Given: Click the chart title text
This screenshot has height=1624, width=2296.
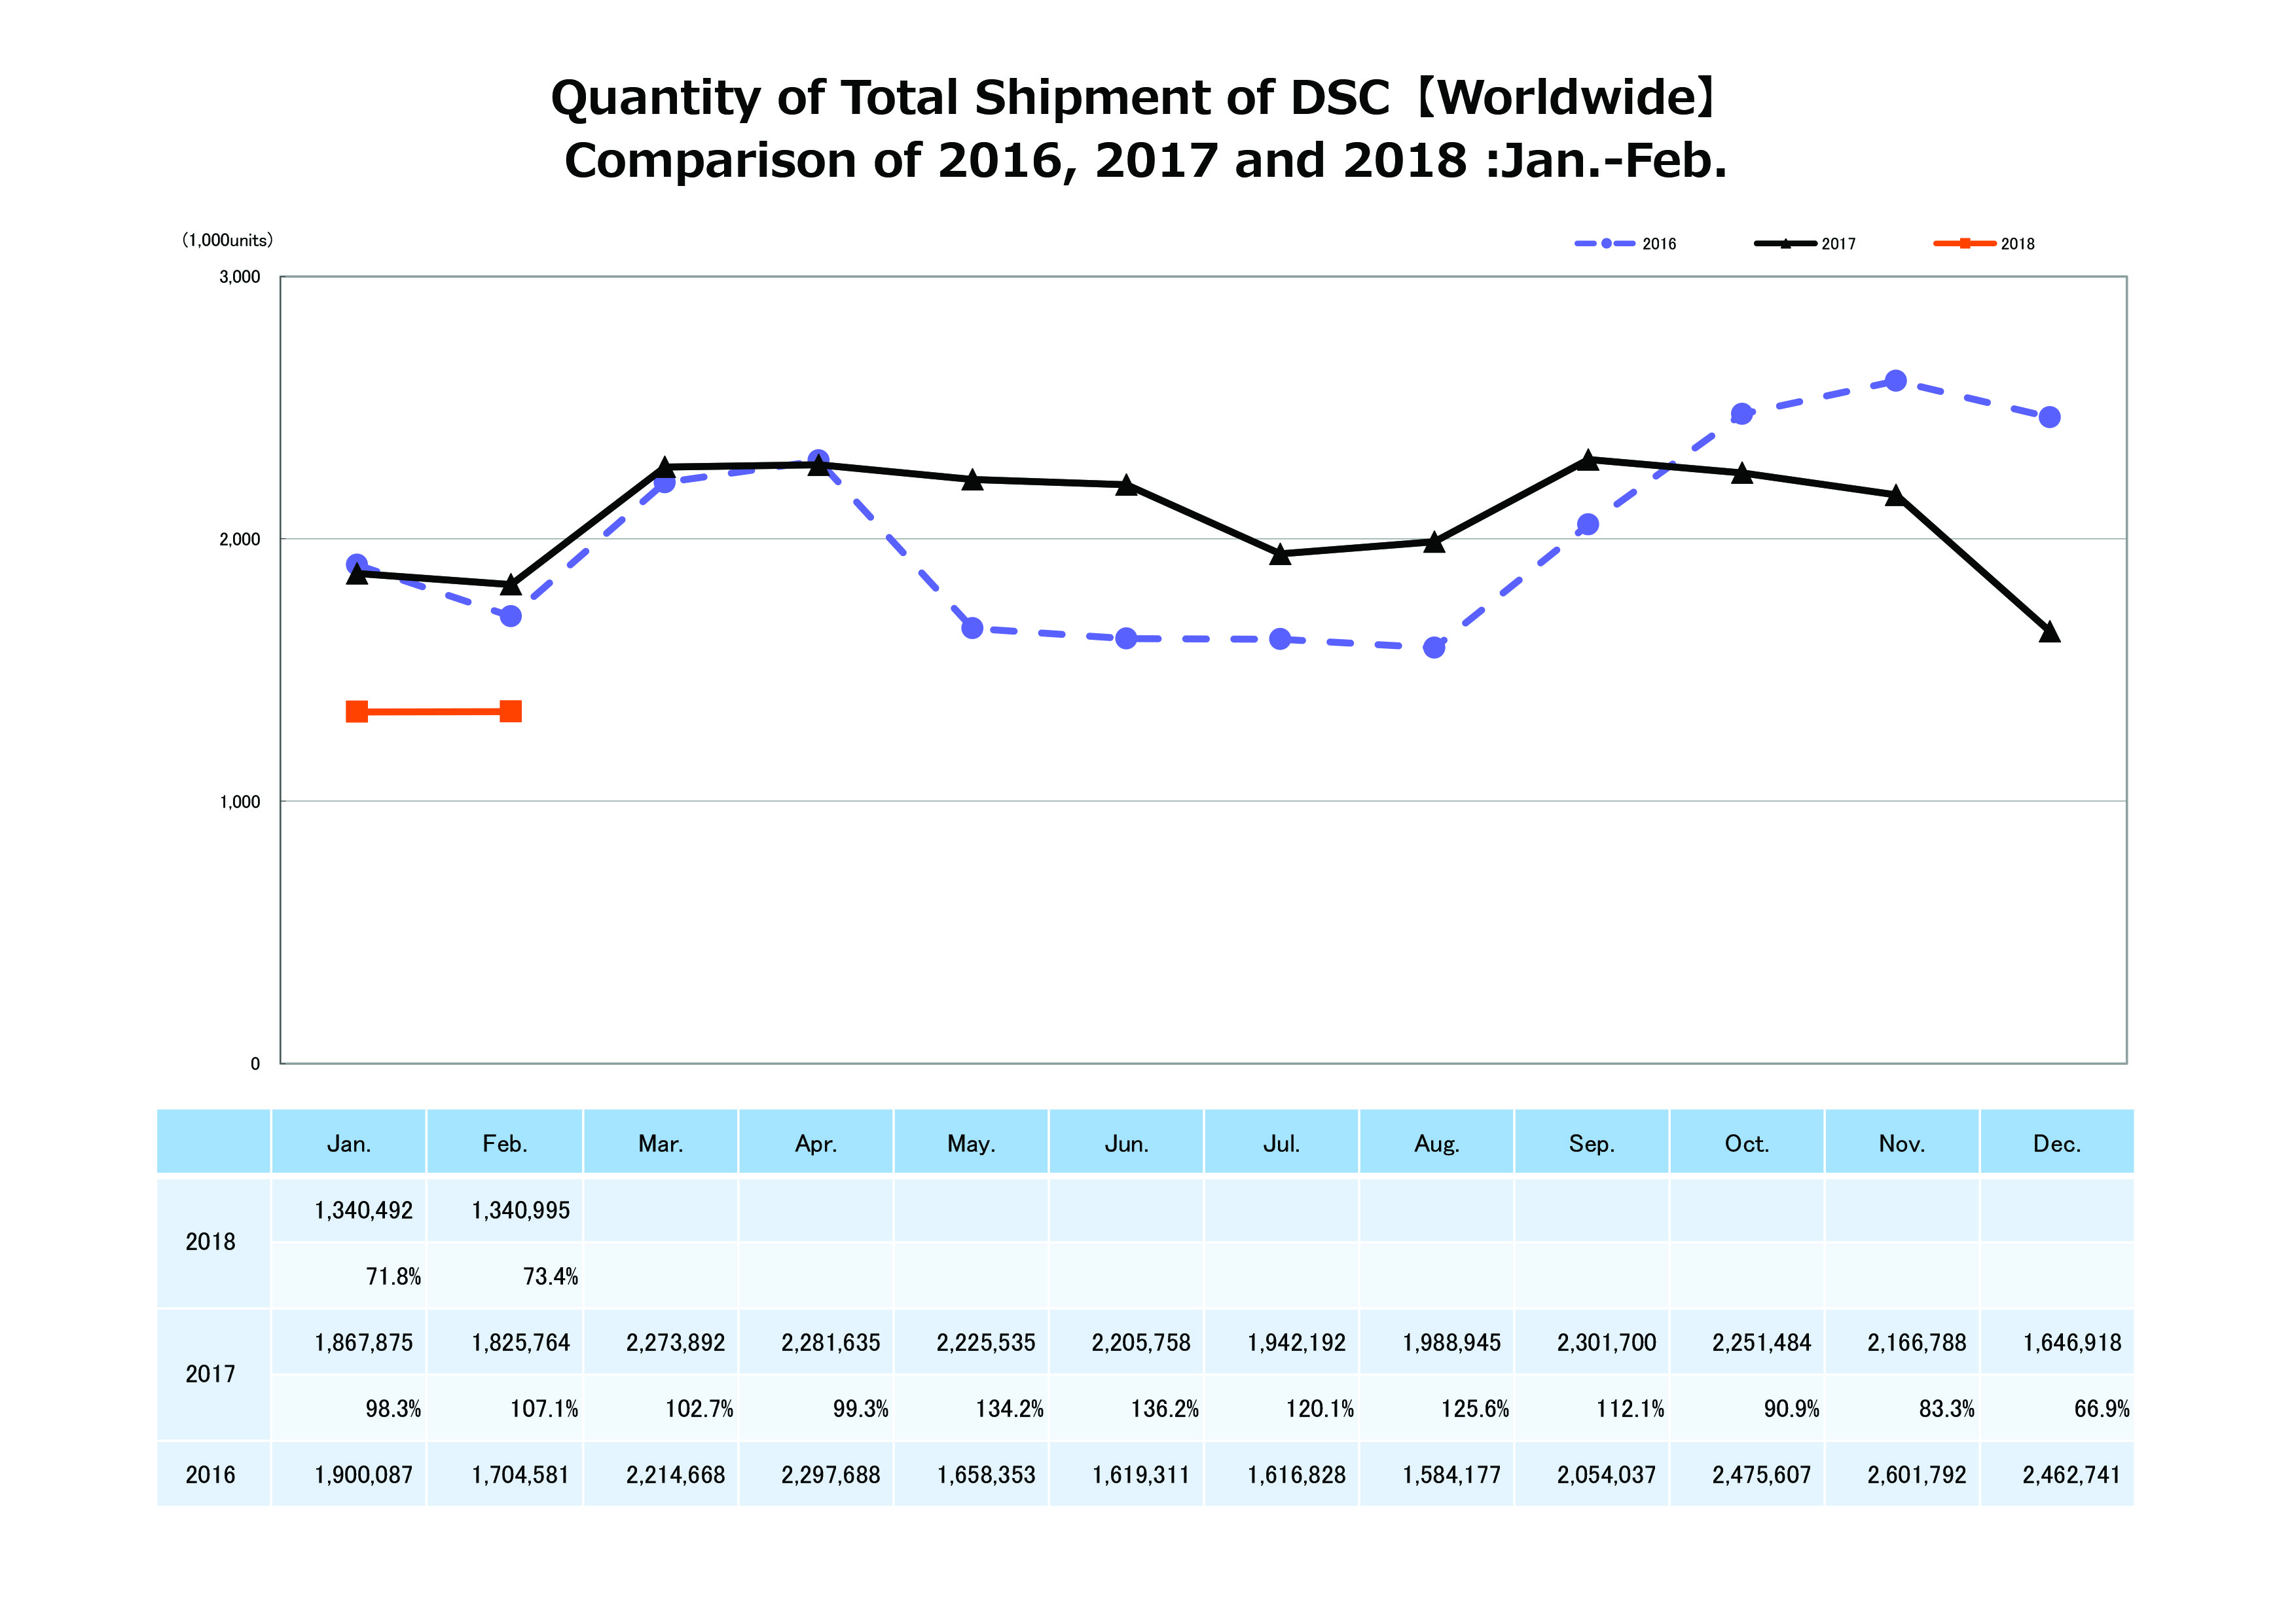Looking at the screenshot, I should [x=1146, y=128].
